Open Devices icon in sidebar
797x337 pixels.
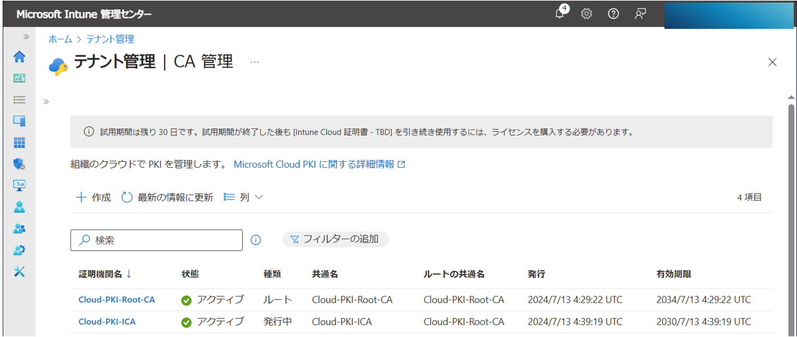(19, 121)
